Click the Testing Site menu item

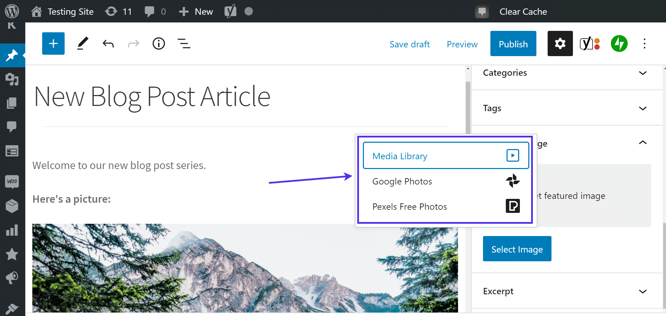point(70,11)
